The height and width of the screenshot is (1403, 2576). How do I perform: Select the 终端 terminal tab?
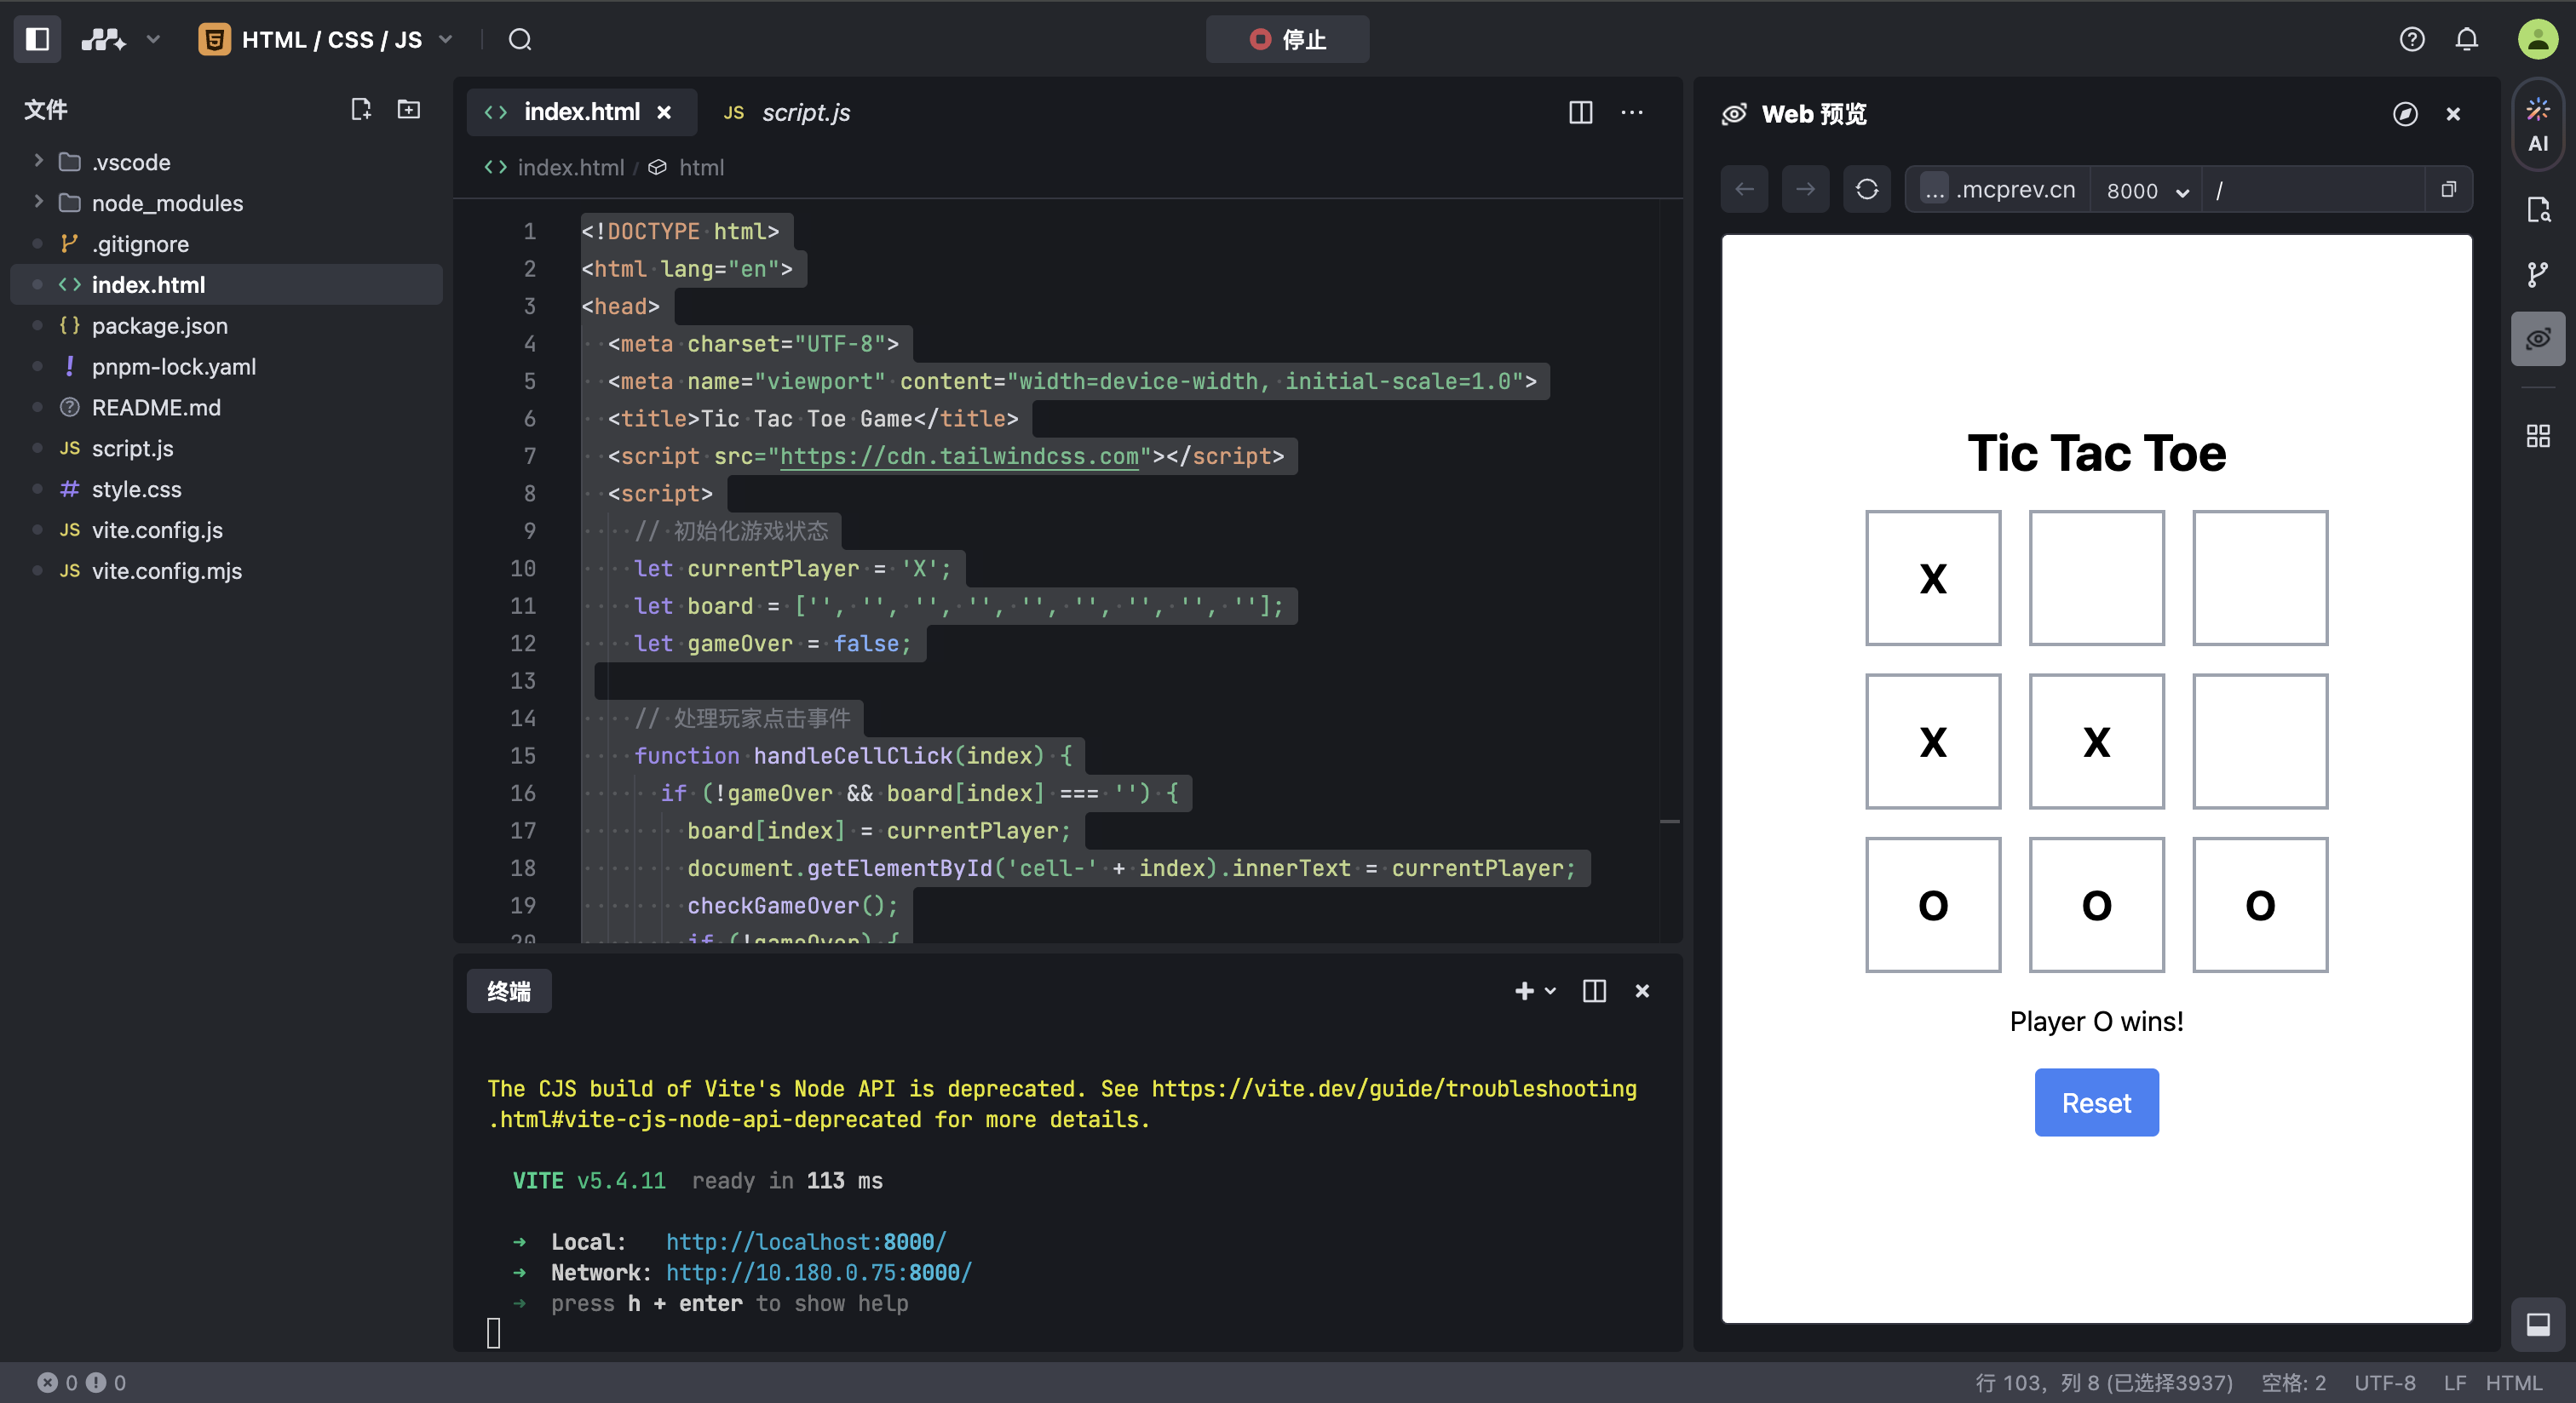point(508,990)
